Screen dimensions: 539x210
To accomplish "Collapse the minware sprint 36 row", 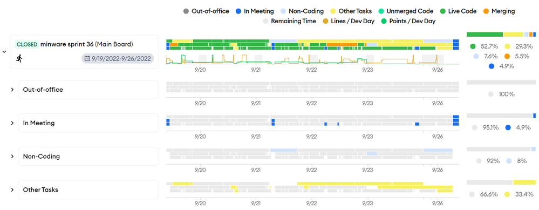I will tap(4, 51).
